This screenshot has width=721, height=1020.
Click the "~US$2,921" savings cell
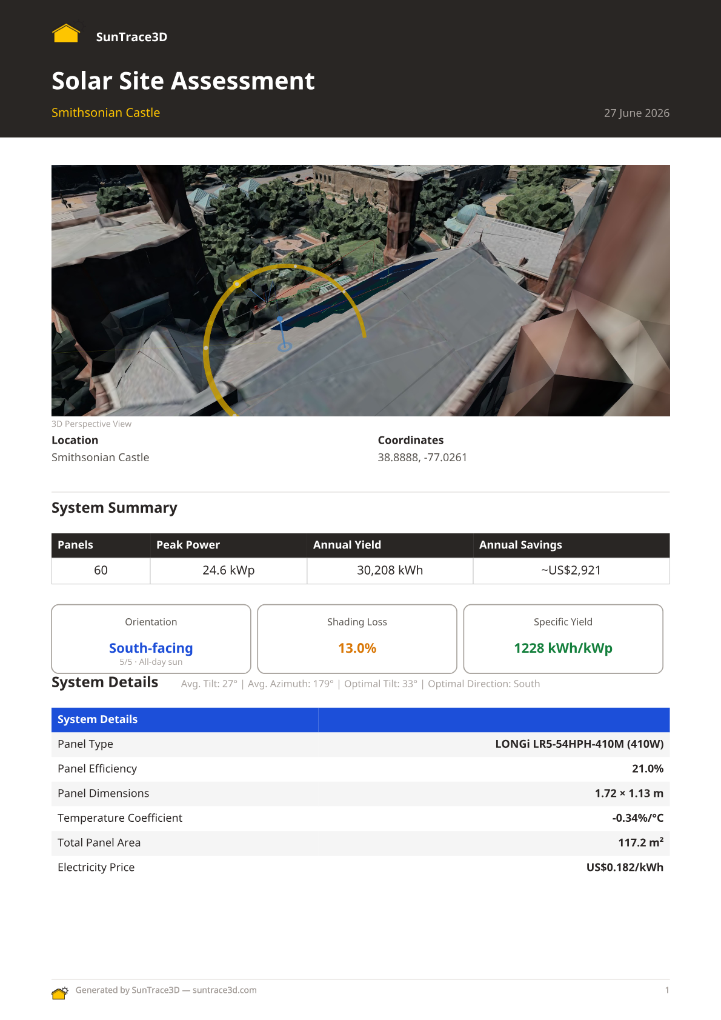pyautogui.click(x=571, y=570)
